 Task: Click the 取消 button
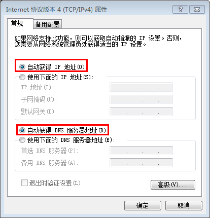point(184,205)
